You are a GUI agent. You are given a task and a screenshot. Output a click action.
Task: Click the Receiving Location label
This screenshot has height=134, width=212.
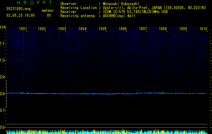click(79, 8)
